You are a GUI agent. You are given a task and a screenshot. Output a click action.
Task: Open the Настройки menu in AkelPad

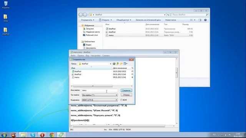click(96, 56)
